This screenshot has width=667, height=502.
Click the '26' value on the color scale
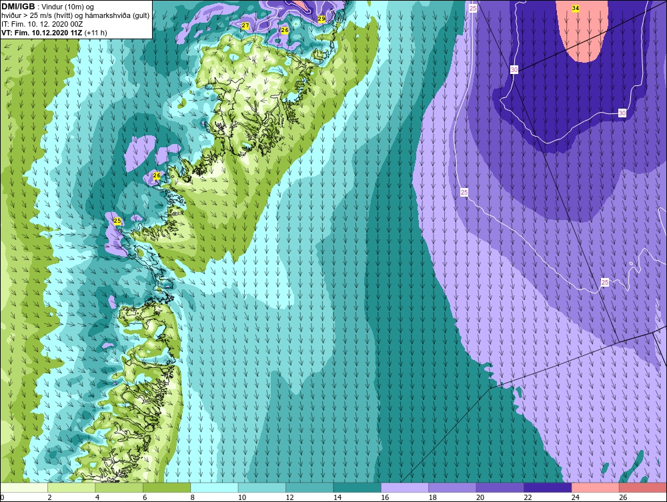pos(623,497)
